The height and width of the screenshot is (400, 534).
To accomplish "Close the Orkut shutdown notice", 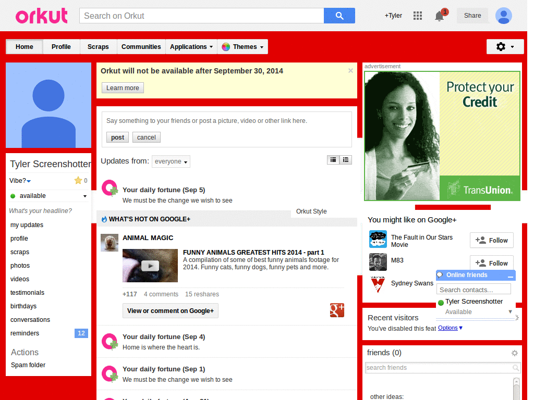I will click(350, 71).
